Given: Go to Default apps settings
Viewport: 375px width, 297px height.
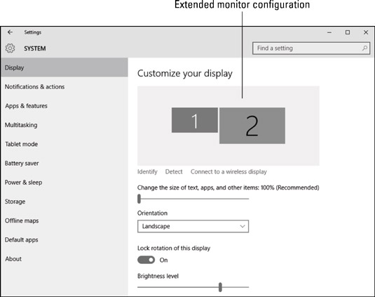Looking at the screenshot, I should tap(64, 240).
